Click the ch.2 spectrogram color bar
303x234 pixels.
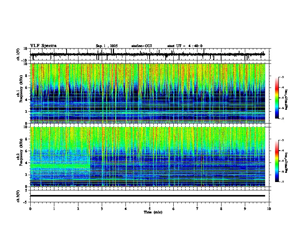(x=277, y=161)
